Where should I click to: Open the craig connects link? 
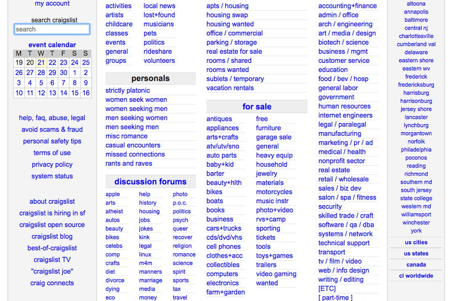tap(52, 283)
